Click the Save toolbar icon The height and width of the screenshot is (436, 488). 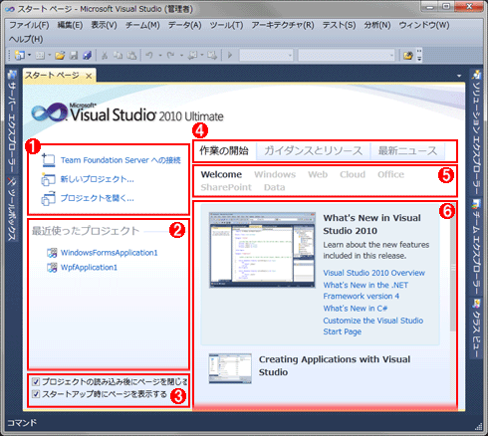[x=74, y=55]
